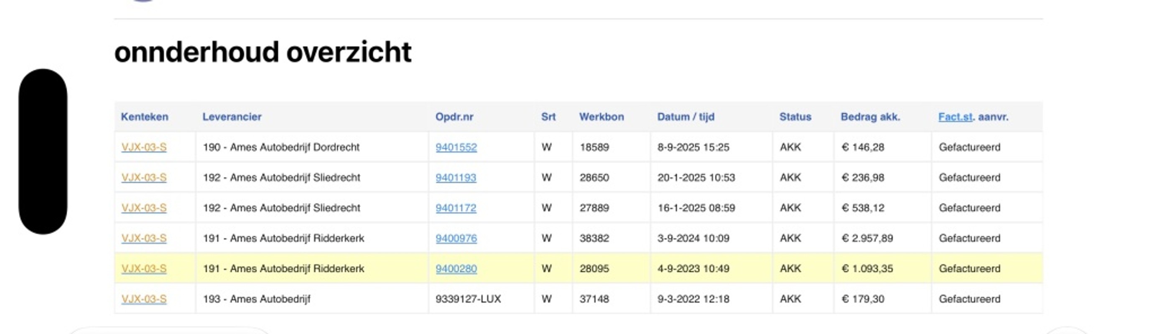Screen dimensions: 1157x334
Task: Select the supplier cell 193 - Ames Autobedrijf
Action: 257,299
